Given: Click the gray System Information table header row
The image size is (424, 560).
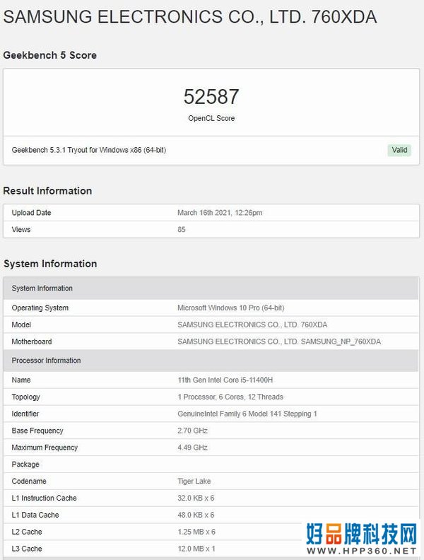Looking at the screenshot, I should pos(211,288).
